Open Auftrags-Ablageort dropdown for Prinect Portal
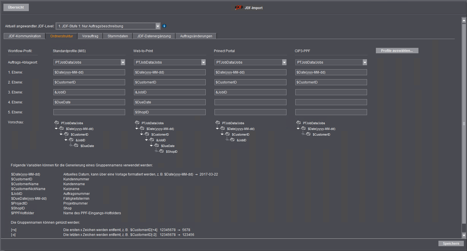467x251 pixels. (284, 62)
